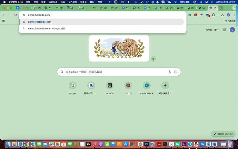
Task: Open the Google account avatar on page
Action: tap(232, 30)
